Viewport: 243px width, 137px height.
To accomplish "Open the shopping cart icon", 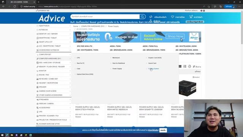I will [191, 17].
